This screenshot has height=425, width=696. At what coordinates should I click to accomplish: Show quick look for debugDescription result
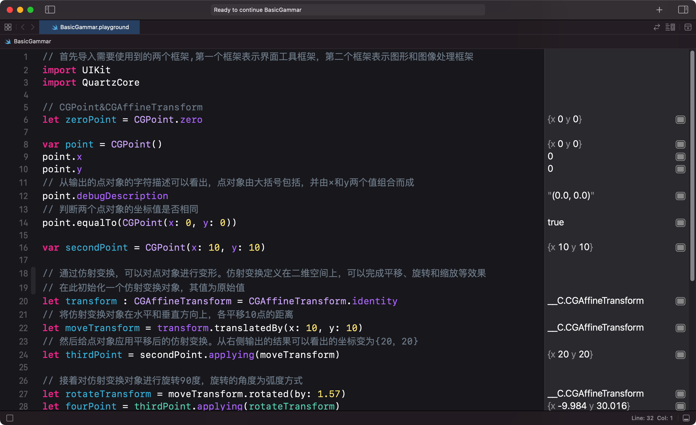tap(680, 196)
